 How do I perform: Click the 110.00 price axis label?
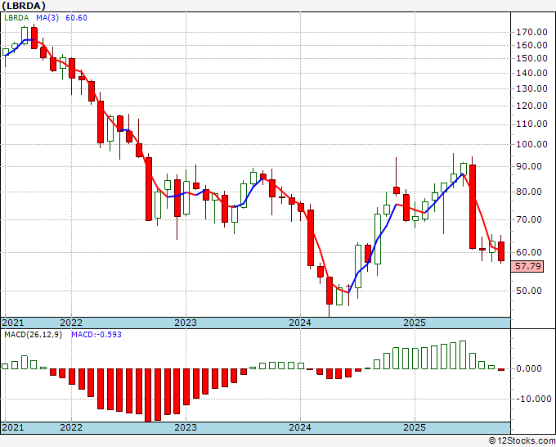[x=532, y=124]
